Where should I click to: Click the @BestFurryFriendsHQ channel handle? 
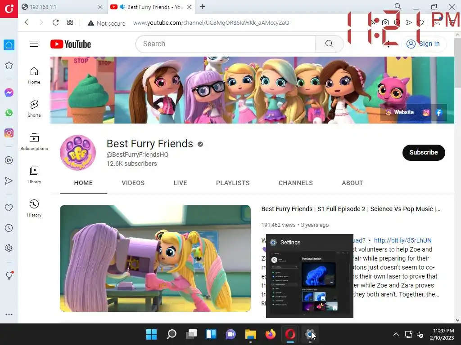click(137, 155)
